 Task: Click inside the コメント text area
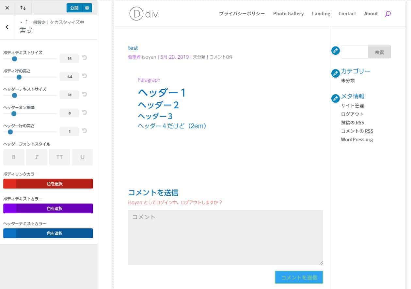click(225, 237)
